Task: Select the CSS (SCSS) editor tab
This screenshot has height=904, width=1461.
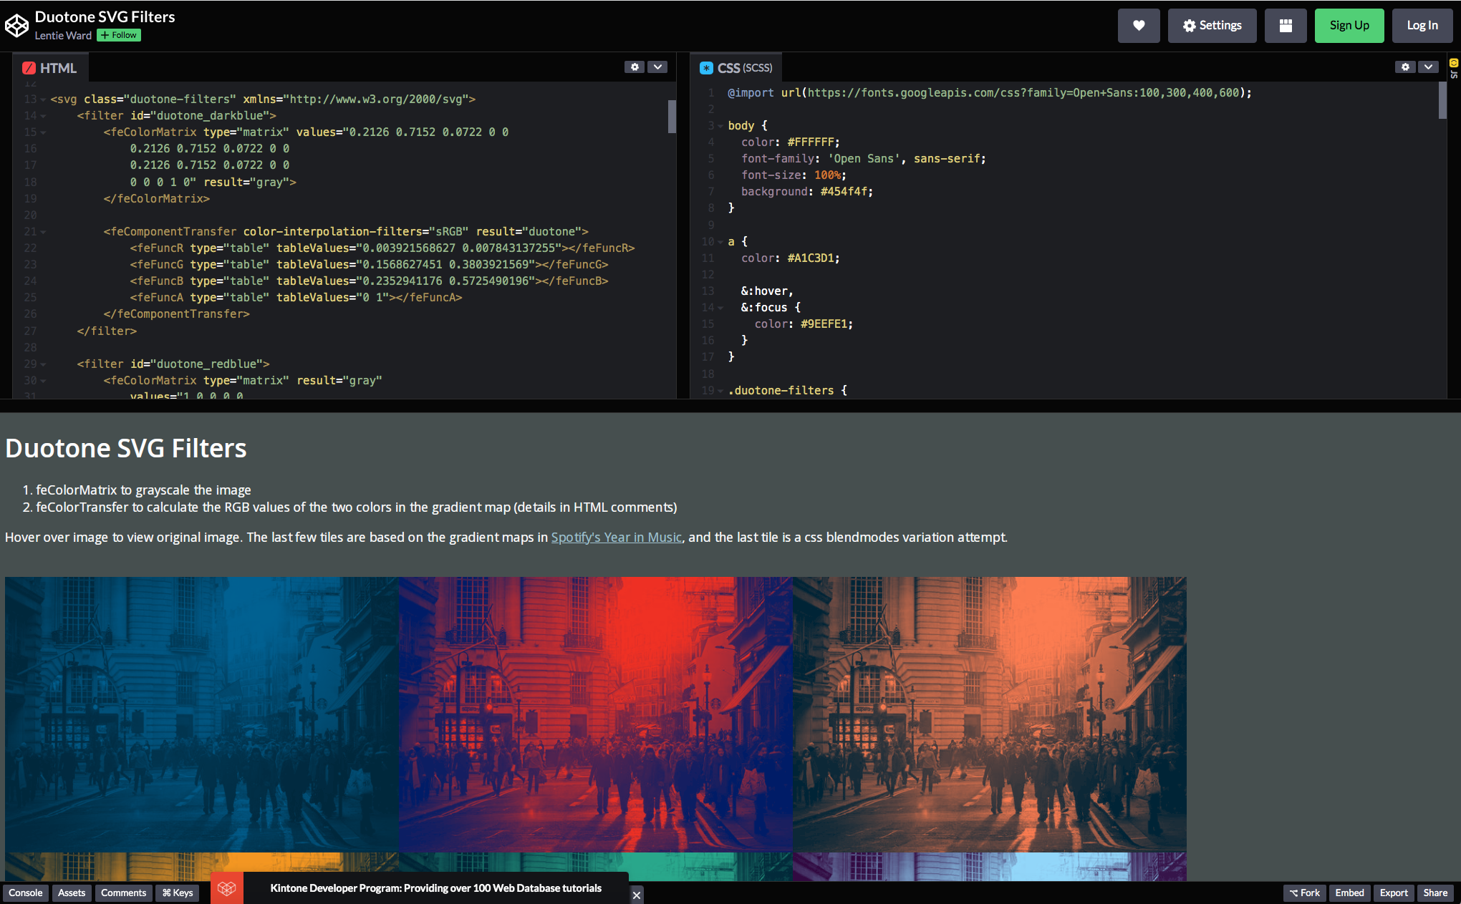Action: (x=736, y=68)
